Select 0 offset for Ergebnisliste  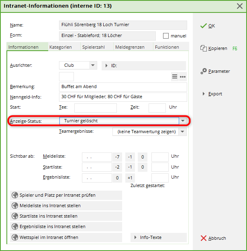tap(117, 178)
